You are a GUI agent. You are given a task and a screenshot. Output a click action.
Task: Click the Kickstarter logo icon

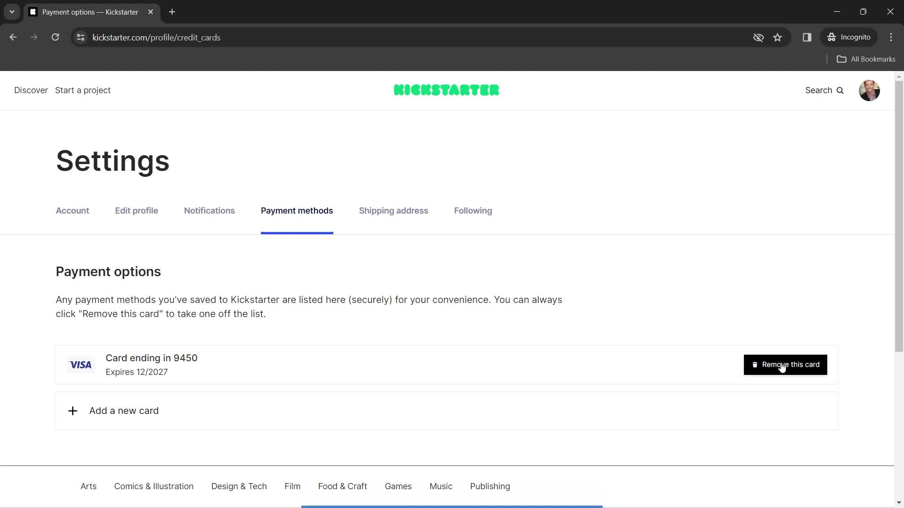tap(446, 90)
